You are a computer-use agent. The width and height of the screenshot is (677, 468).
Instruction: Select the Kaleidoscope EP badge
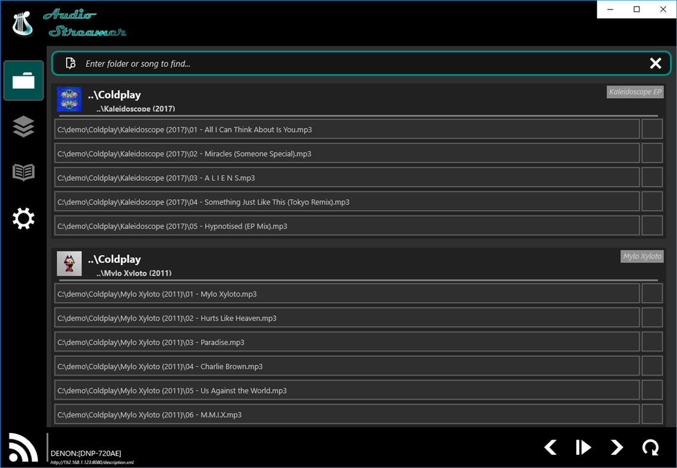tap(635, 92)
